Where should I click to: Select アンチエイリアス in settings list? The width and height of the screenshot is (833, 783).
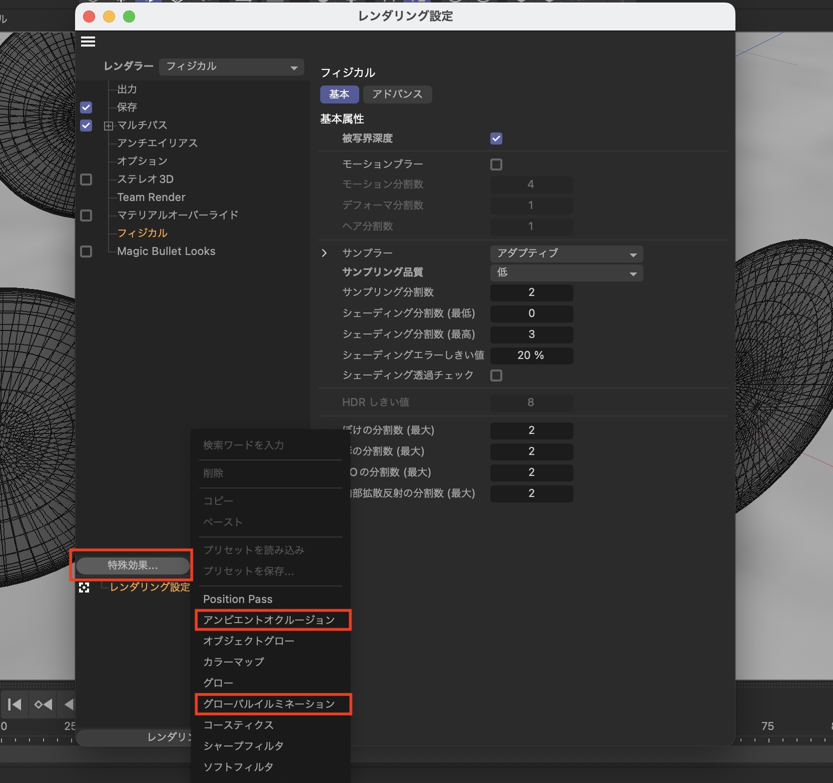click(158, 143)
